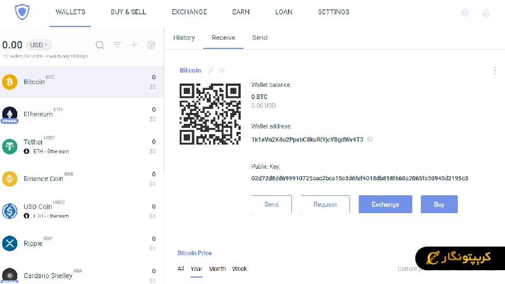Select Week price range
Screen dimensions: 505x284
[240, 268]
